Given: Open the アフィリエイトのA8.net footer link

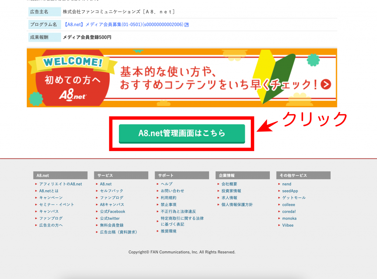Looking at the screenshot, I should coord(60,184).
